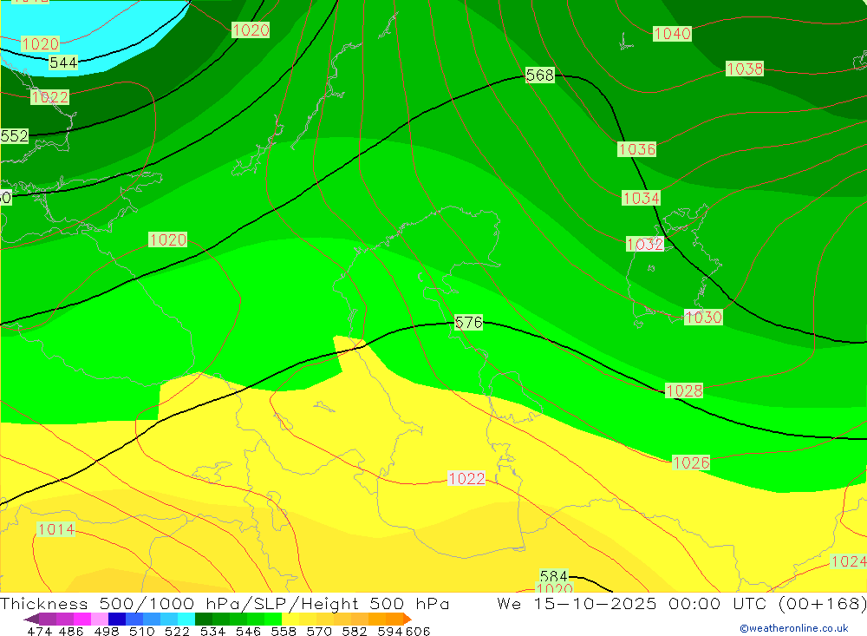The width and height of the screenshot is (867, 636).
Task: Click the 552 height contour label
Action: pyautogui.click(x=15, y=135)
